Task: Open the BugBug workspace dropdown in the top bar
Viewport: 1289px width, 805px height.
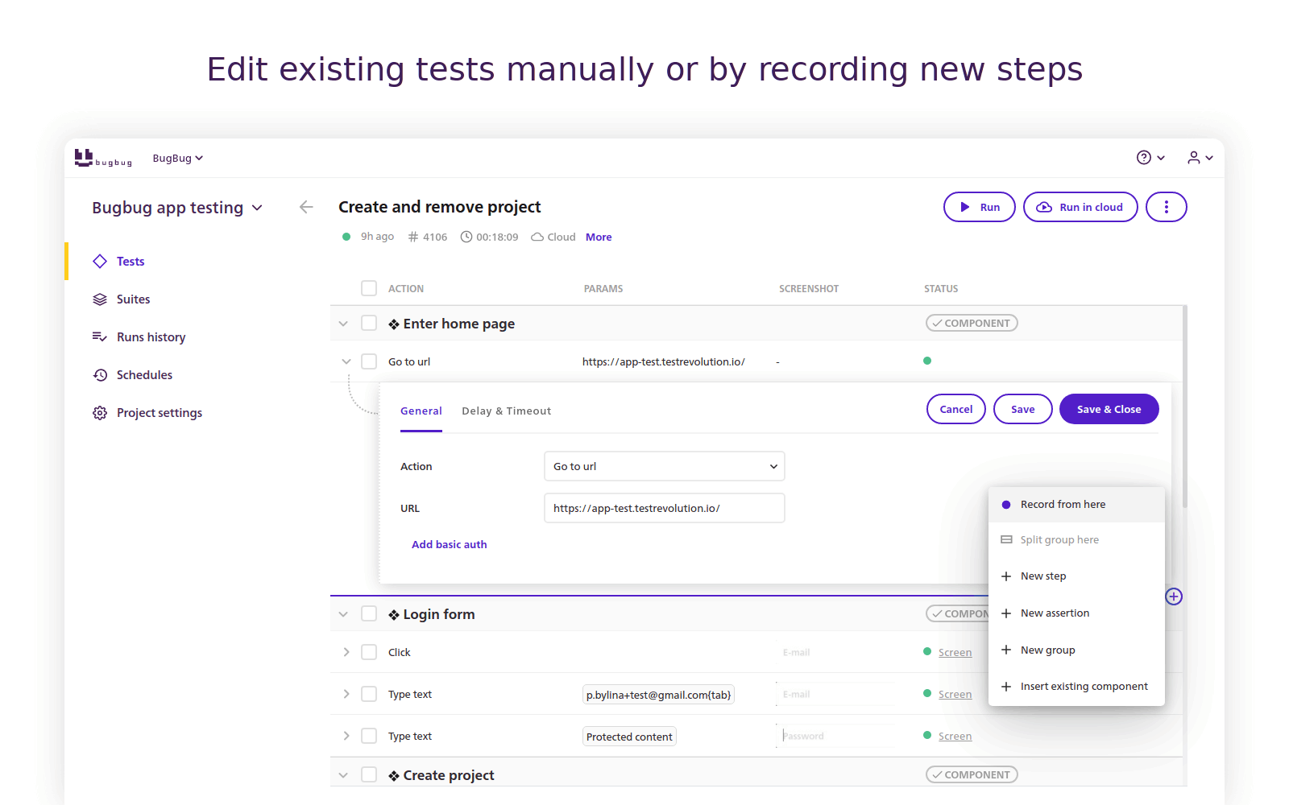Action: (x=177, y=158)
